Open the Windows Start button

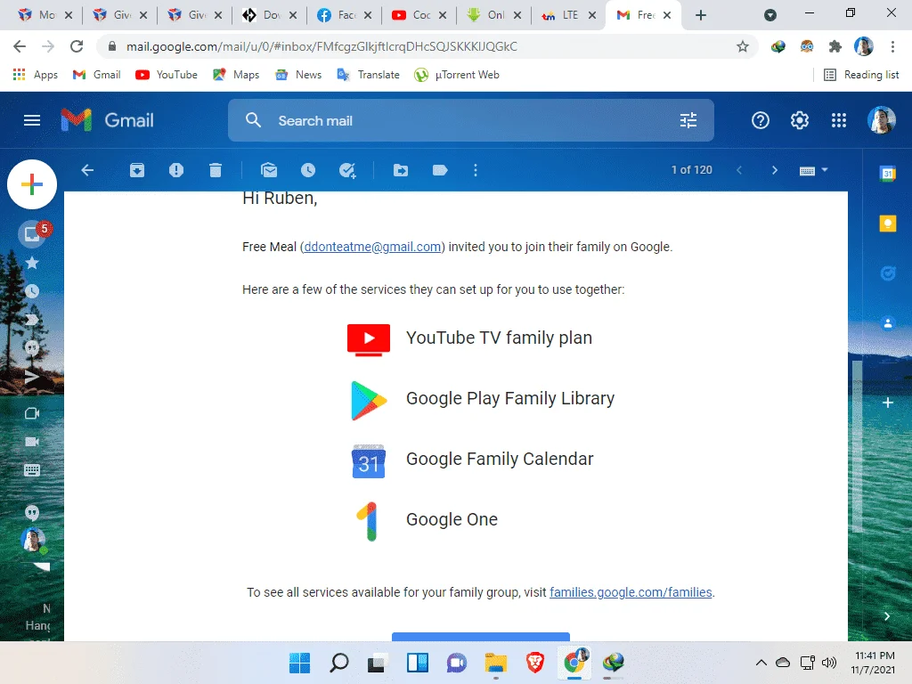299,663
